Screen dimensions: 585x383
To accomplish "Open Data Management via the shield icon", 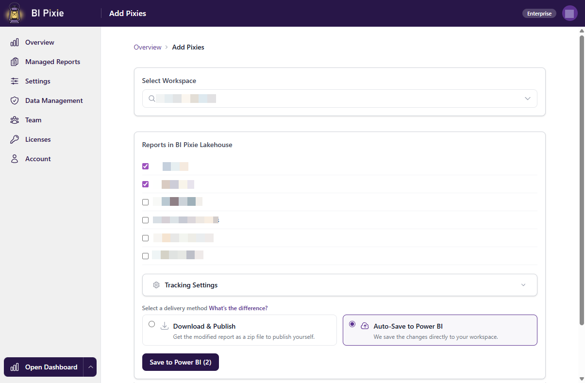I will click(14, 100).
